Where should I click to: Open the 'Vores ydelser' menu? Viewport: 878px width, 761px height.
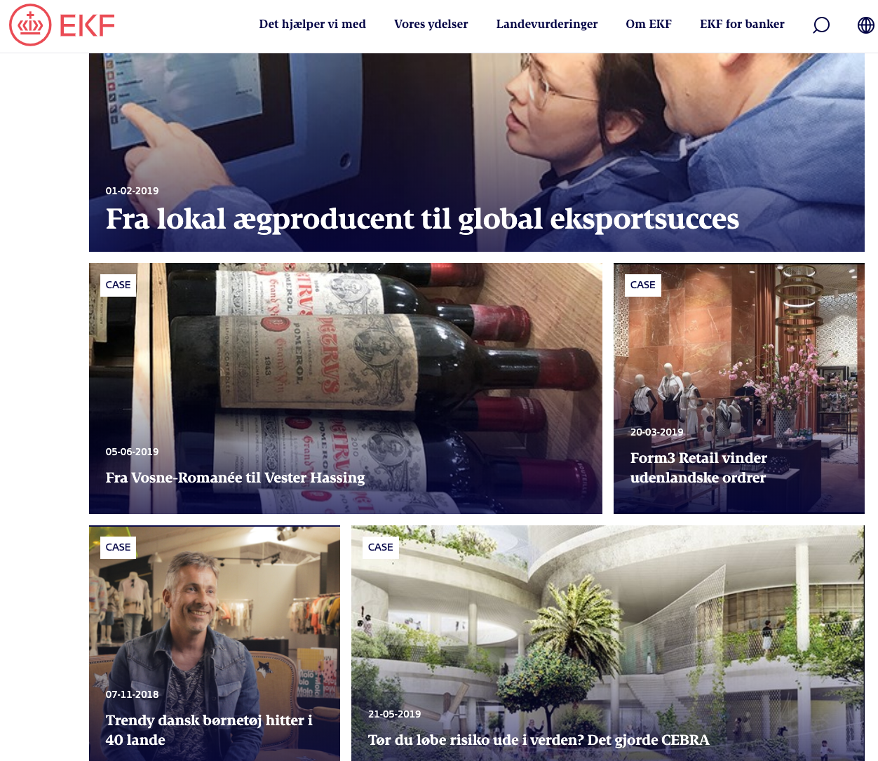pyautogui.click(x=431, y=25)
